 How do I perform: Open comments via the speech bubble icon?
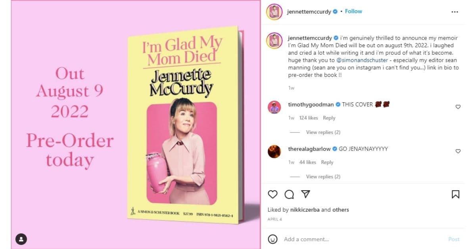click(x=289, y=195)
